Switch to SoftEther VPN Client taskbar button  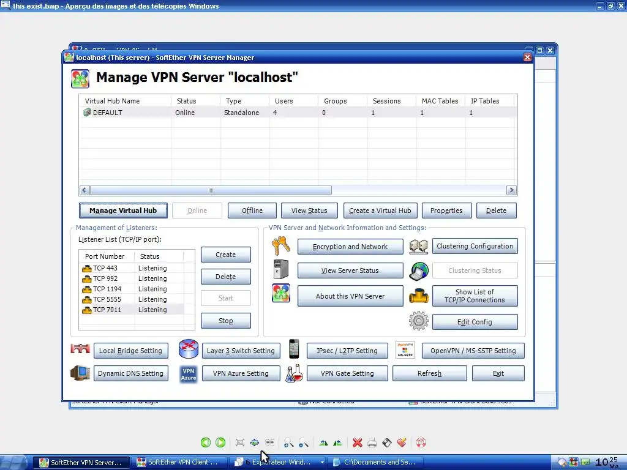tap(180, 463)
